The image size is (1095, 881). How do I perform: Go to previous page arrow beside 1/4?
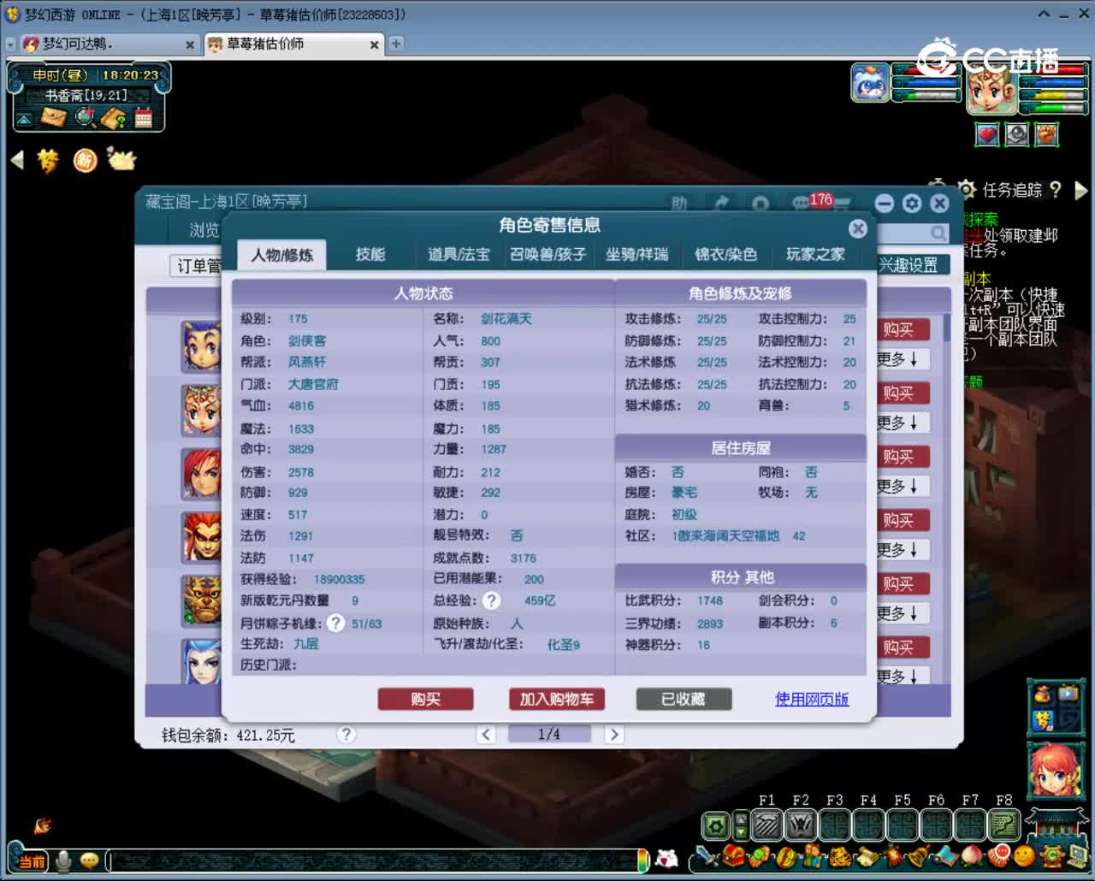coord(486,735)
